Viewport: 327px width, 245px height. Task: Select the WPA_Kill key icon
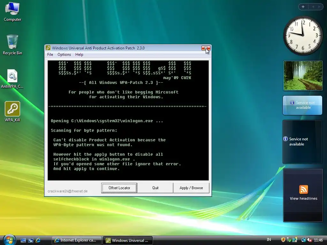[12, 111]
